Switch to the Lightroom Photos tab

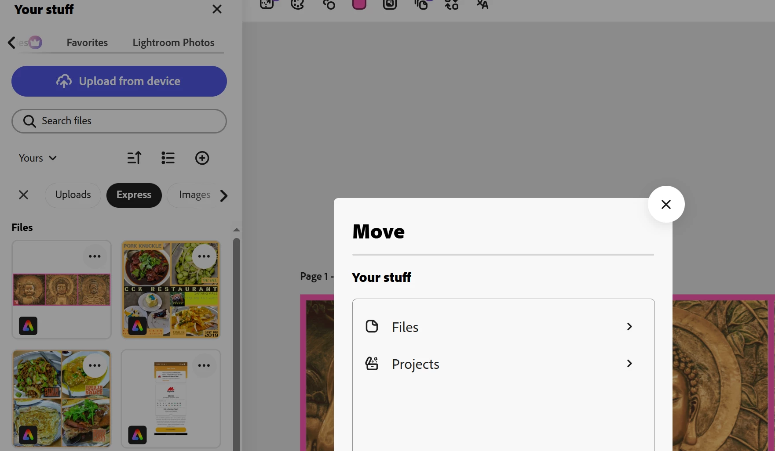(x=173, y=43)
